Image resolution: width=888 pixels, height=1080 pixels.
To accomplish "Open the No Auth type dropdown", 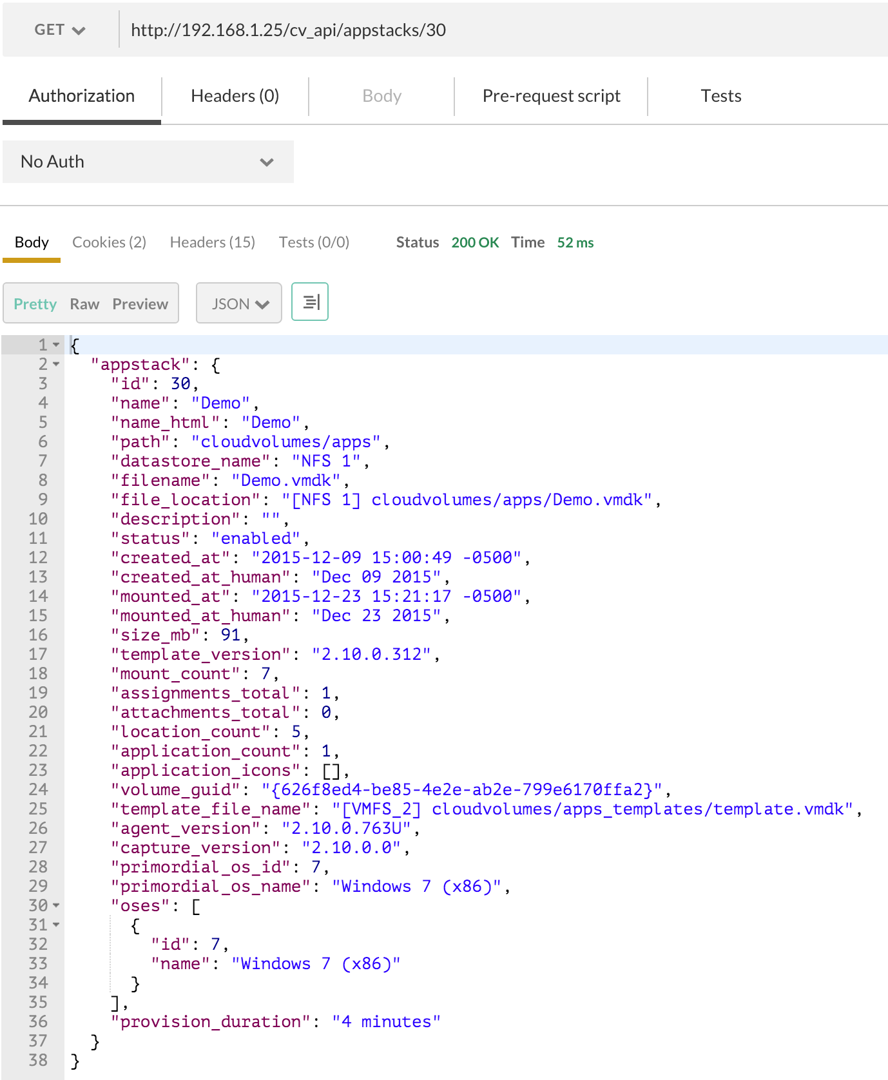I will [148, 162].
